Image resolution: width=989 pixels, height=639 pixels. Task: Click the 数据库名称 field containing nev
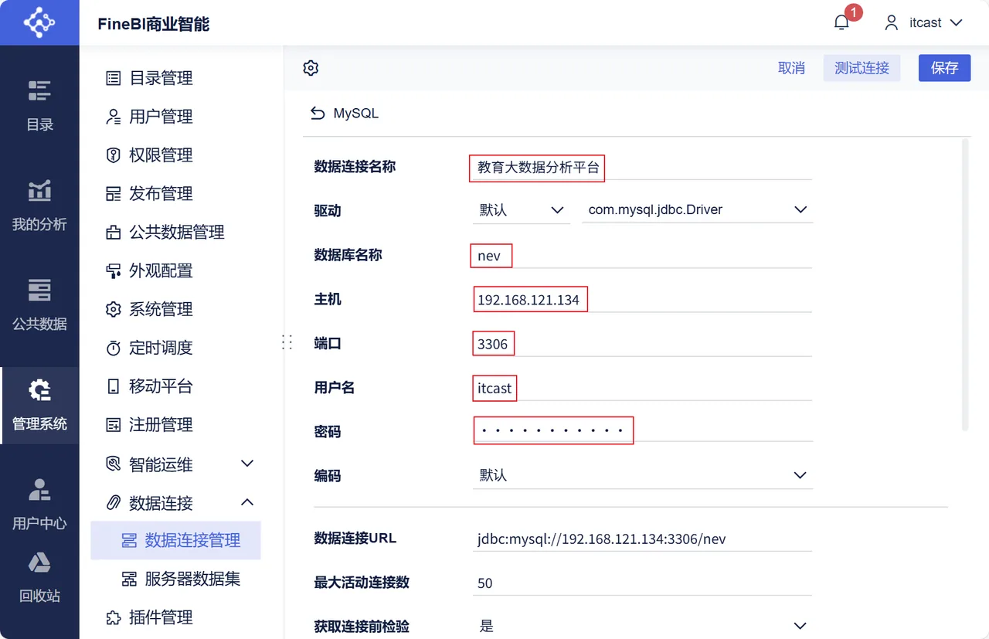pos(642,256)
